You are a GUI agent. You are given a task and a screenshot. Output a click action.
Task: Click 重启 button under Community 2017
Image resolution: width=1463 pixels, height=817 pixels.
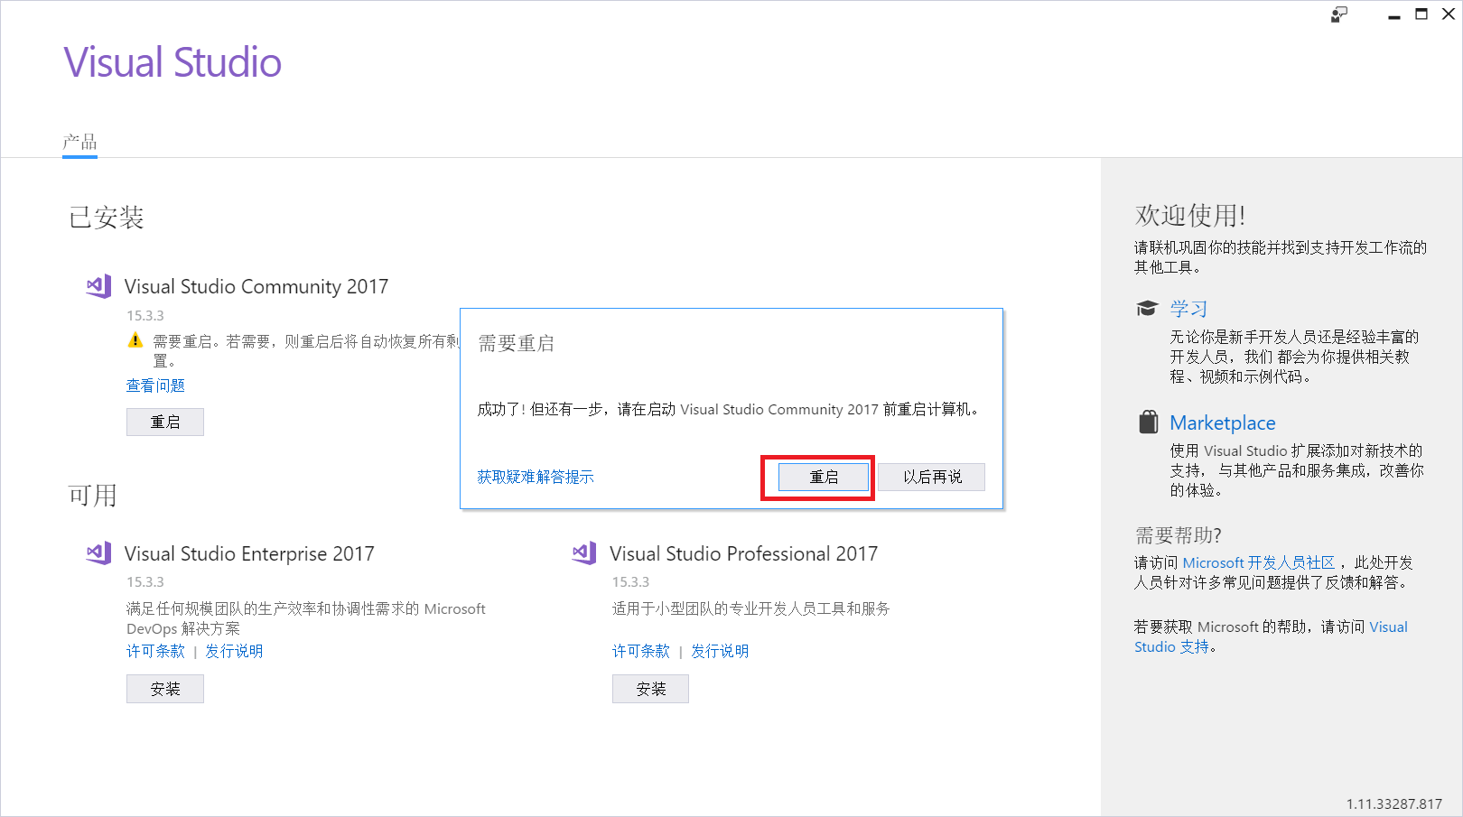pos(165,422)
